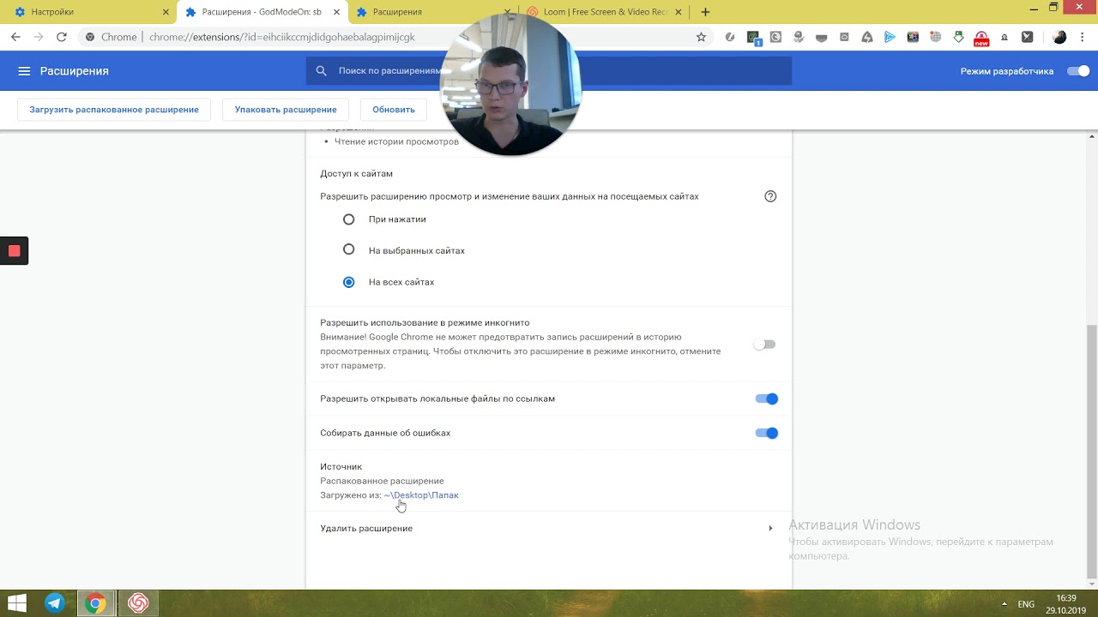Open the hamburger menu next to Расширения

[24, 71]
